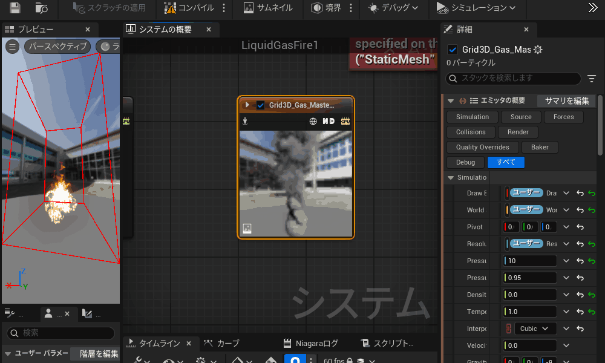Select the すべて filter toggle
The width and height of the screenshot is (605, 363).
pyautogui.click(x=506, y=162)
